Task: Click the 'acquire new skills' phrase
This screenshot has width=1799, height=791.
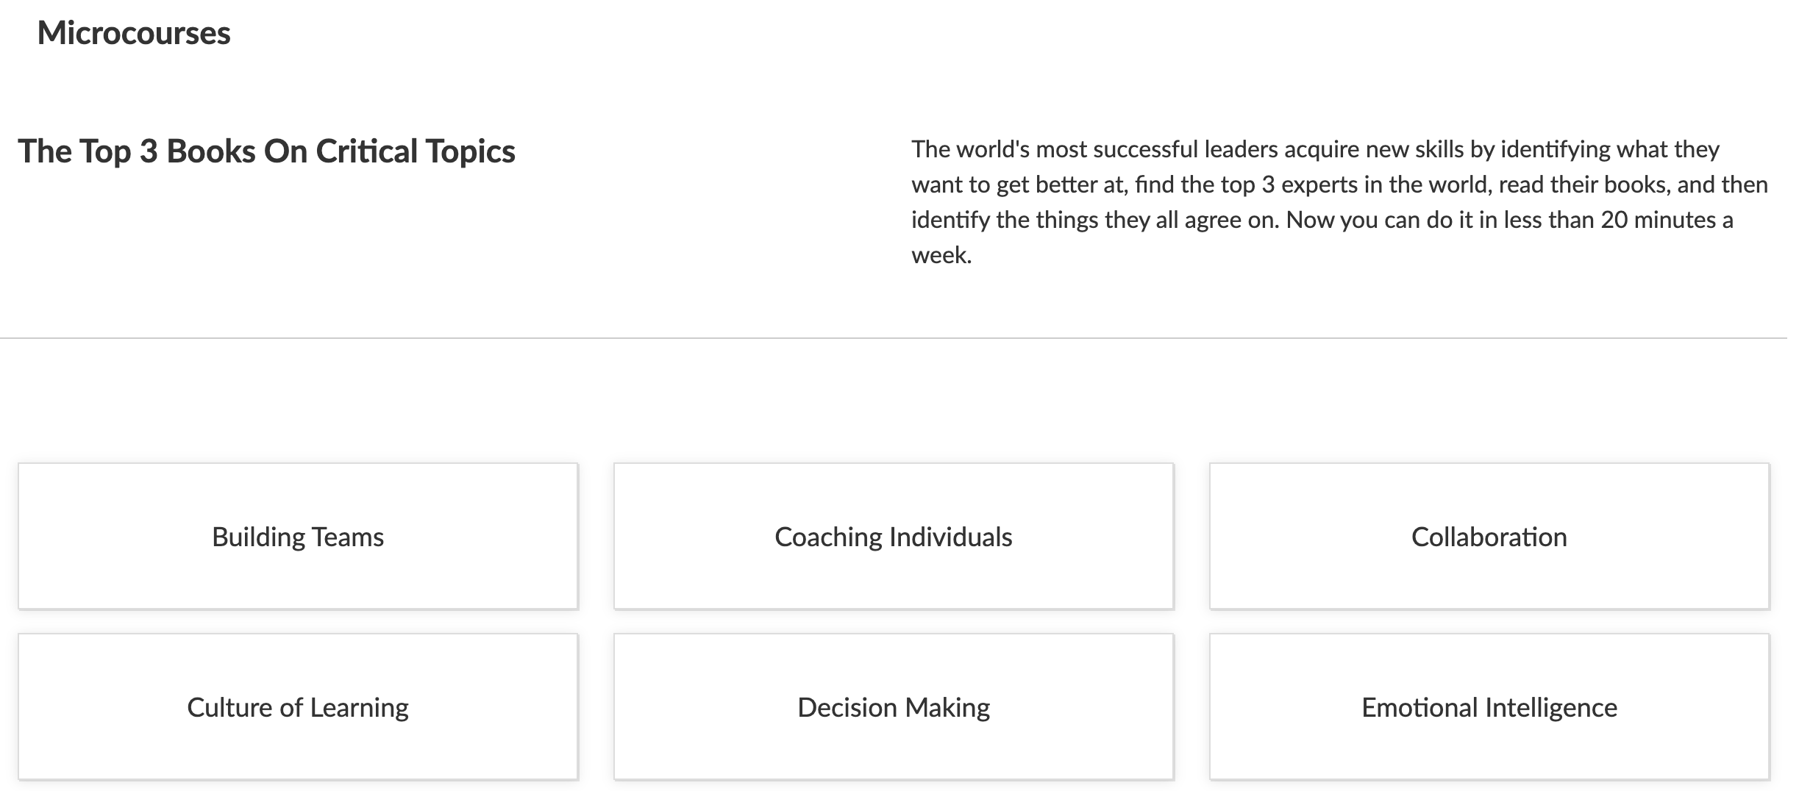Action: tap(1374, 149)
